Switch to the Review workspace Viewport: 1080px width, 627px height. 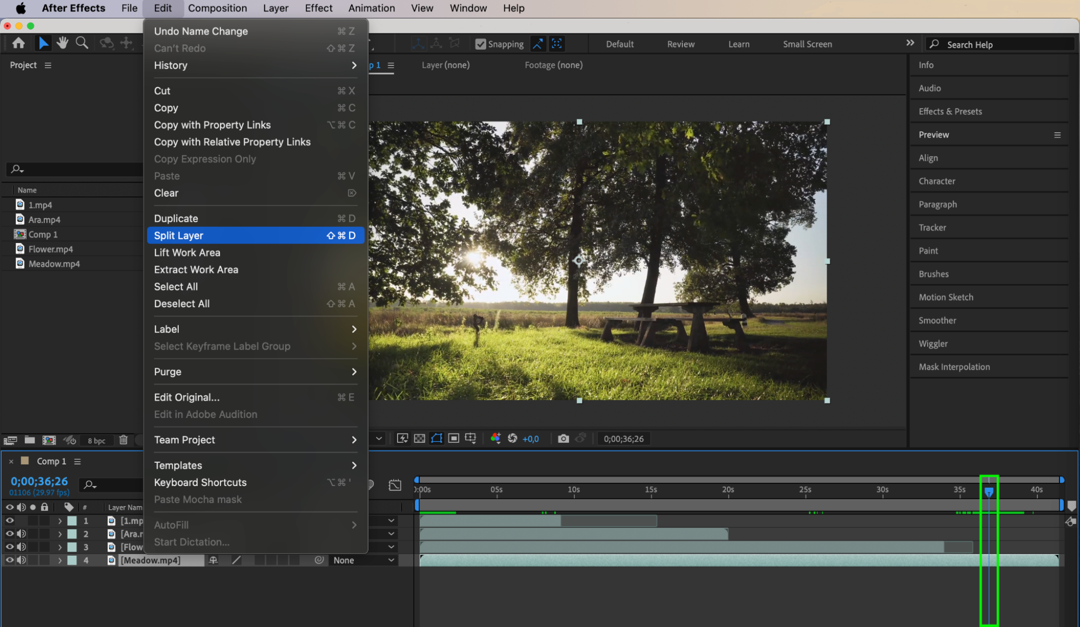point(680,44)
